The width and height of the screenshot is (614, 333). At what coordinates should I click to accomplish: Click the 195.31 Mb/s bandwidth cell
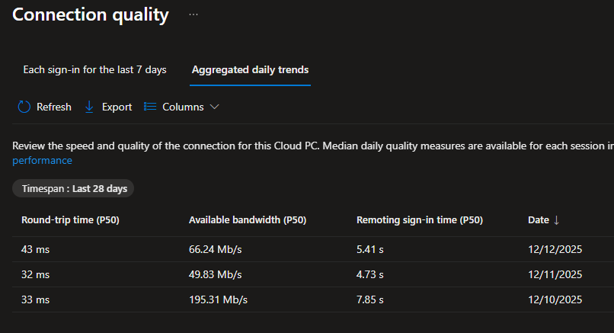[x=219, y=299]
